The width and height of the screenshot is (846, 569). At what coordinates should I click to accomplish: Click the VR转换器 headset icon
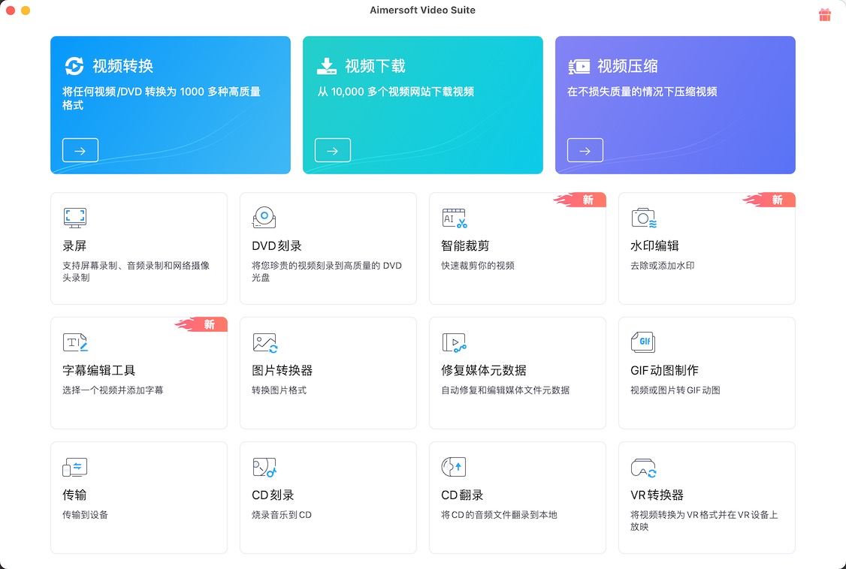coord(644,468)
